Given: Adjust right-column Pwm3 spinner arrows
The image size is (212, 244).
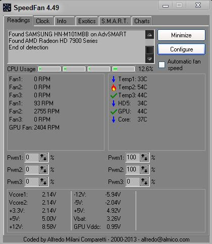Looking at the screenshot, I should pyautogui.click(x=144, y=181).
